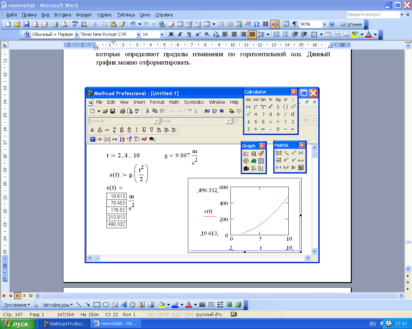Toggle justified alignment
The height and width of the screenshot is (329, 412).
click(252, 34)
